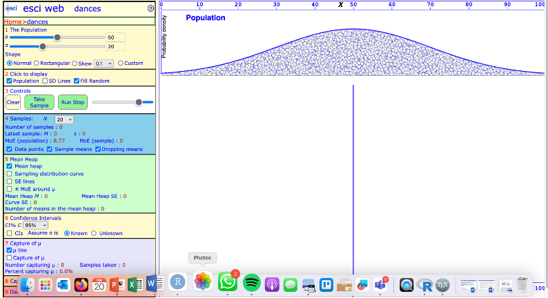This screenshot has width=548, height=298.
Task: Open the sample size N dropdown
Action: (63, 119)
